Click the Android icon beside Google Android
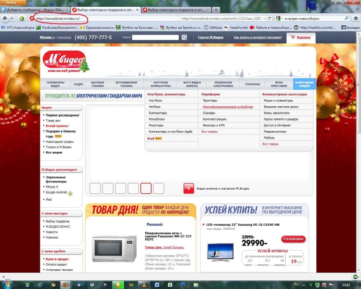The image size is (361, 289). 70,193
